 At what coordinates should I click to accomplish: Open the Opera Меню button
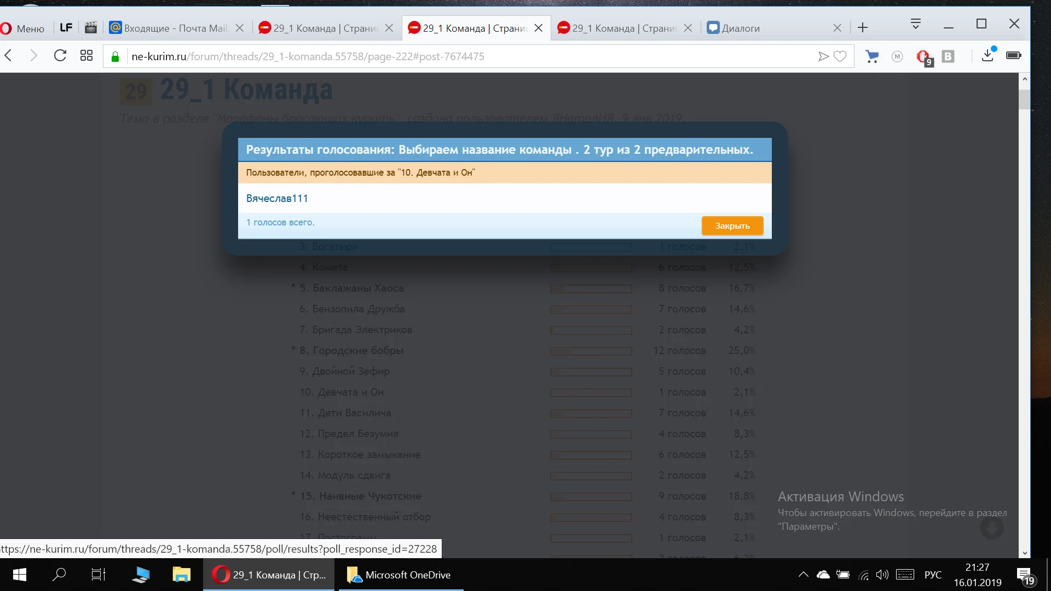pos(23,28)
